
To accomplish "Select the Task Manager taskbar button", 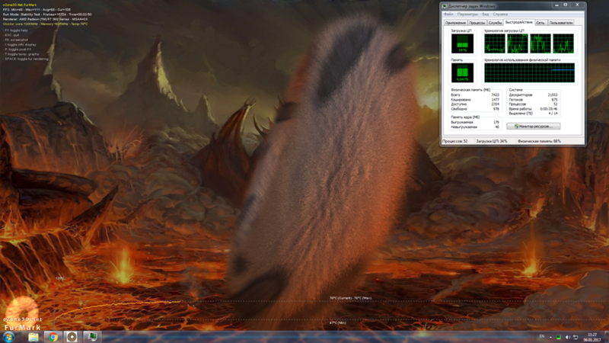I will (x=92, y=337).
